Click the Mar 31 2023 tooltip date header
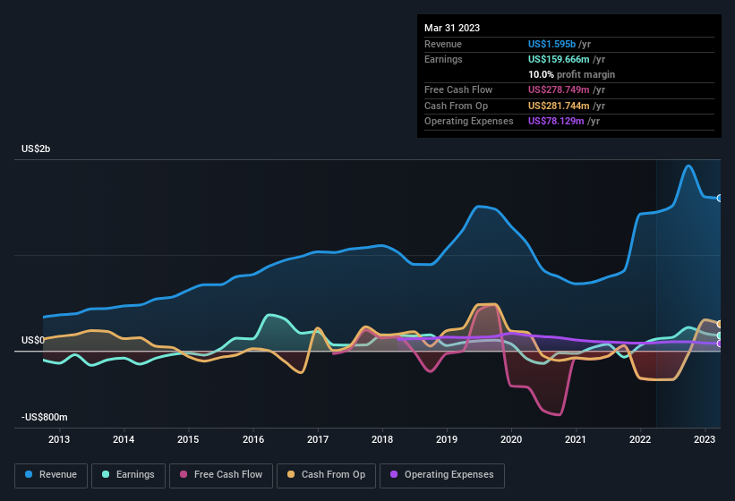 [x=452, y=28]
